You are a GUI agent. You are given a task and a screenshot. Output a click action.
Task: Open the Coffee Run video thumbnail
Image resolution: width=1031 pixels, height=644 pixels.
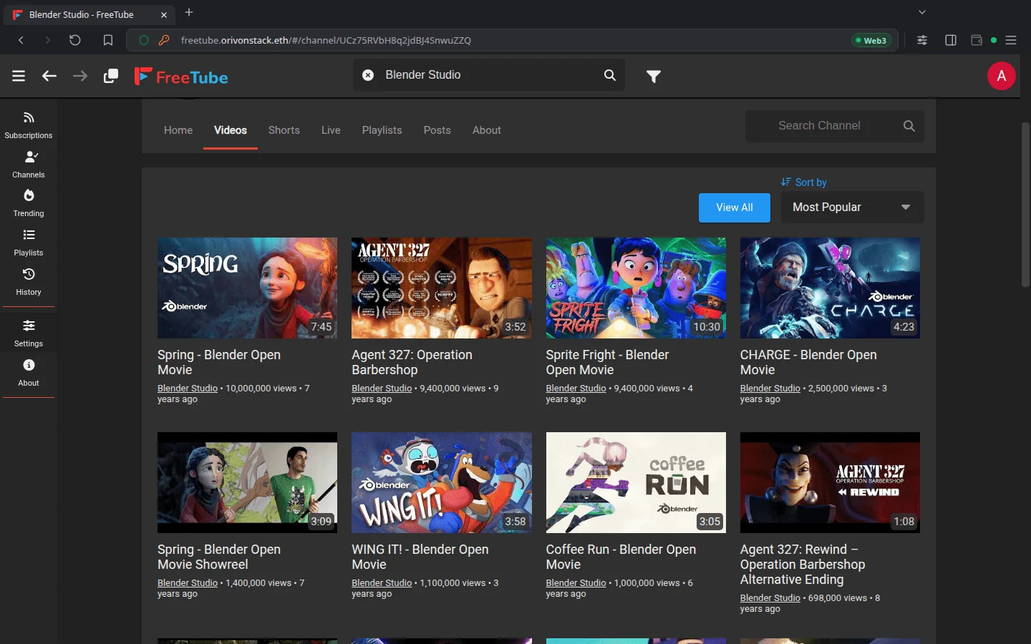click(636, 482)
